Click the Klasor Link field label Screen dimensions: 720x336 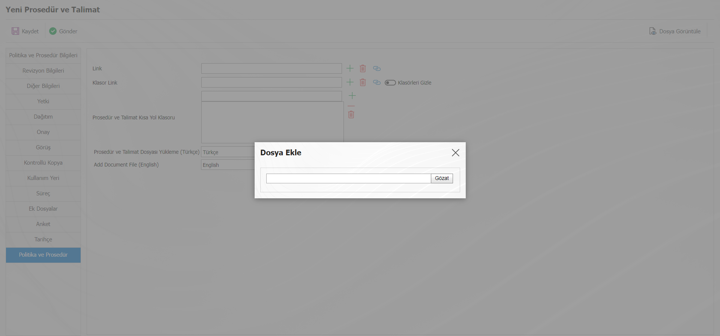point(105,83)
